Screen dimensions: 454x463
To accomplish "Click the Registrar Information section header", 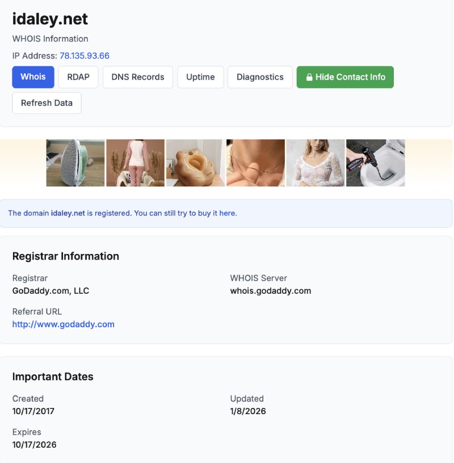I will click(65, 256).
